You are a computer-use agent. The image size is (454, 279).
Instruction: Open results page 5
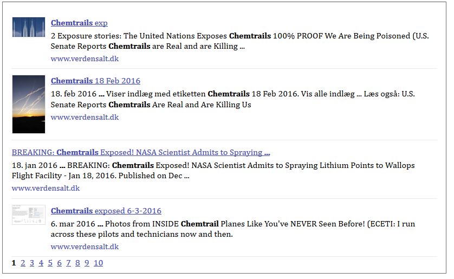click(50, 263)
